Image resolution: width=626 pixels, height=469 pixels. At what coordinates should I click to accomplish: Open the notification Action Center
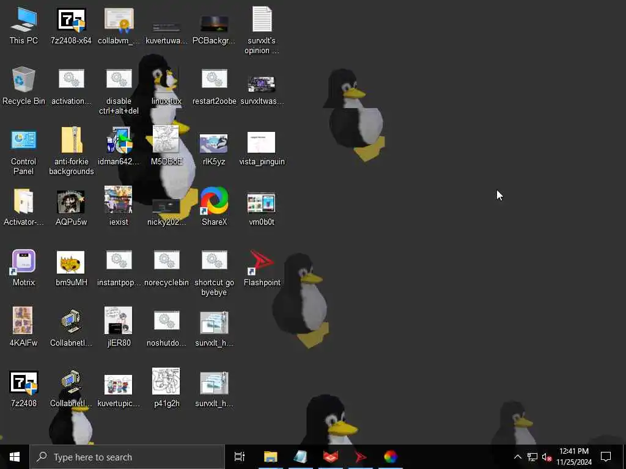pos(606,457)
